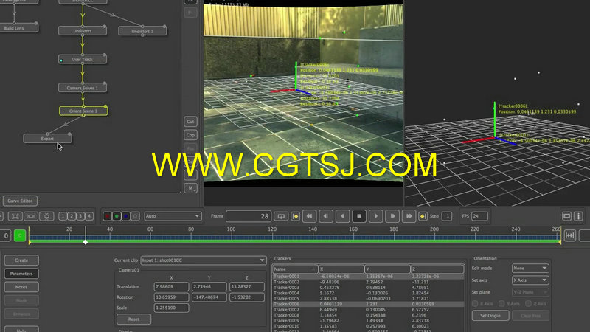590x332 pixels.
Task: Select the Orient Scene 1 node
Action: pyautogui.click(x=83, y=111)
